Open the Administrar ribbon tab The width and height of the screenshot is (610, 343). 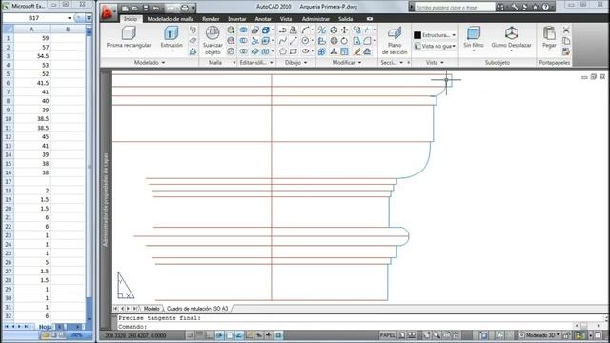coord(315,19)
